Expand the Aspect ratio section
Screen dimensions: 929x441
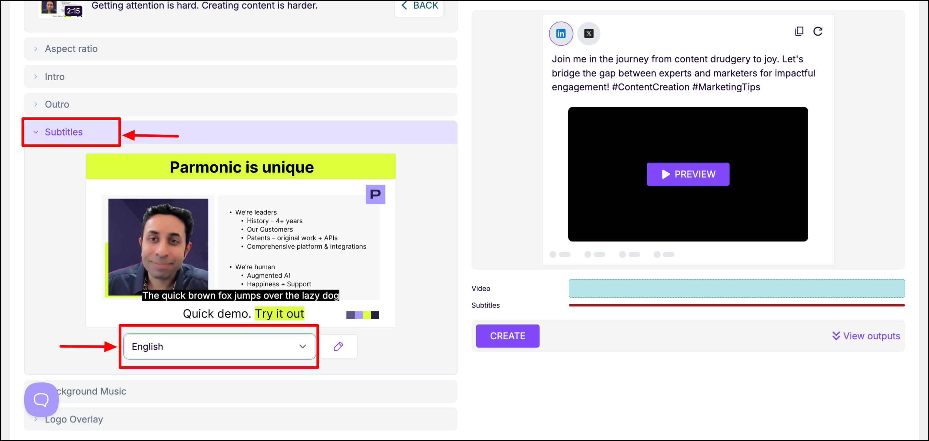[x=241, y=49]
